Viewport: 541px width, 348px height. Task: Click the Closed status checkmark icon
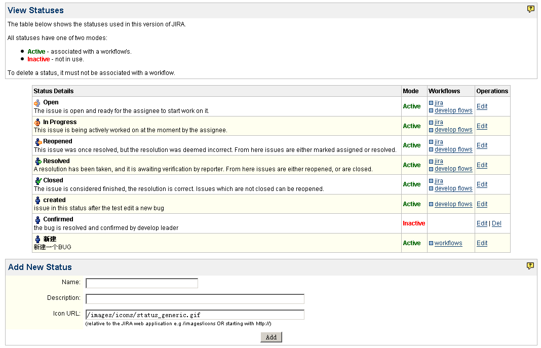(38, 180)
